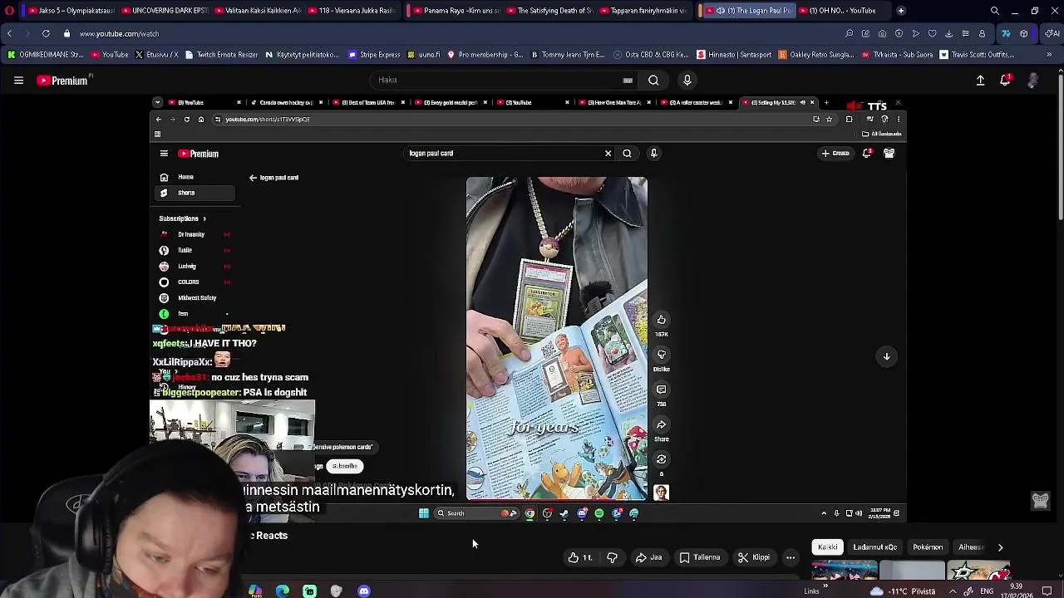Click the Short's Share arrow icon
Image resolution: width=1064 pixels, height=598 pixels.
(662, 424)
